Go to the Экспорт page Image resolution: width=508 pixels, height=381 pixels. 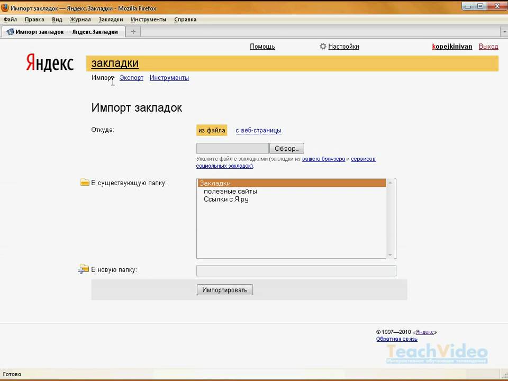click(x=132, y=78)
